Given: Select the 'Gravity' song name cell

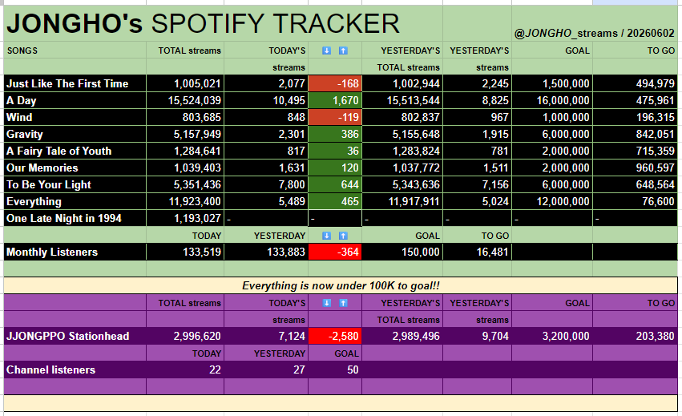Looking at the screenshot, I should pyautogui.click(x=75, y=134).
